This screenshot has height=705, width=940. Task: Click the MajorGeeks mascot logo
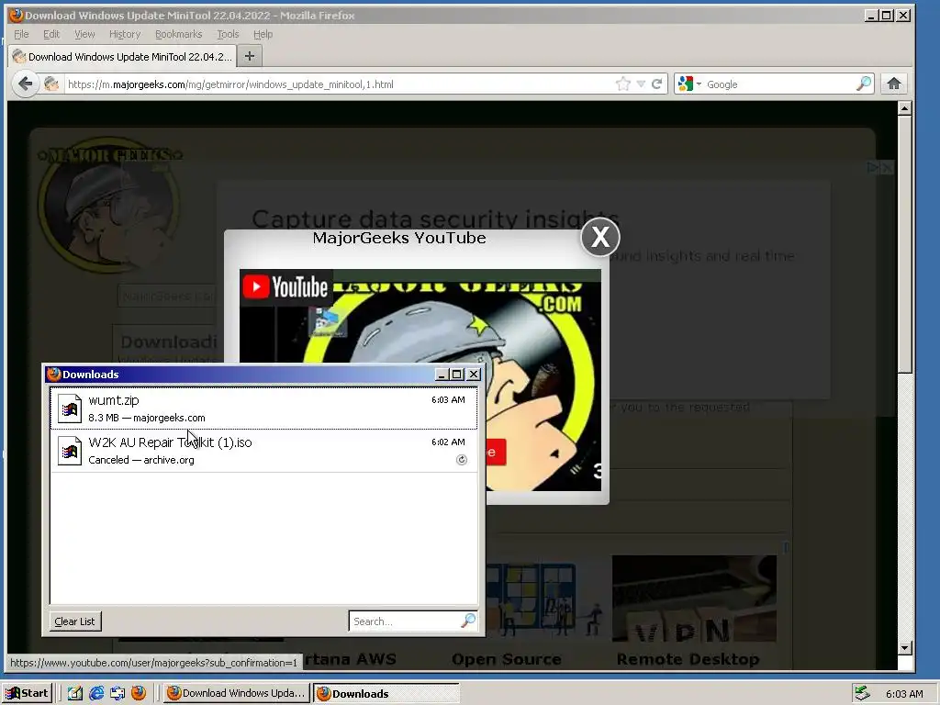[x=109, y=207]
